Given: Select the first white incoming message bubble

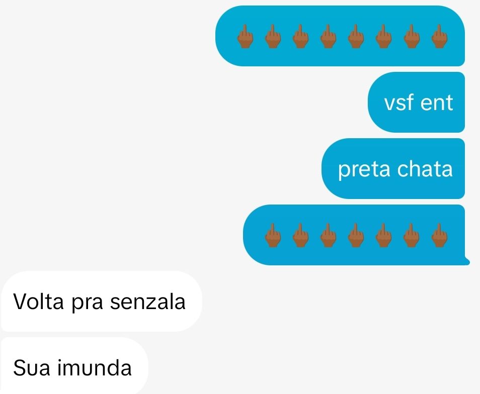Looking at the screenshot, I should click(x=101, y=301).
